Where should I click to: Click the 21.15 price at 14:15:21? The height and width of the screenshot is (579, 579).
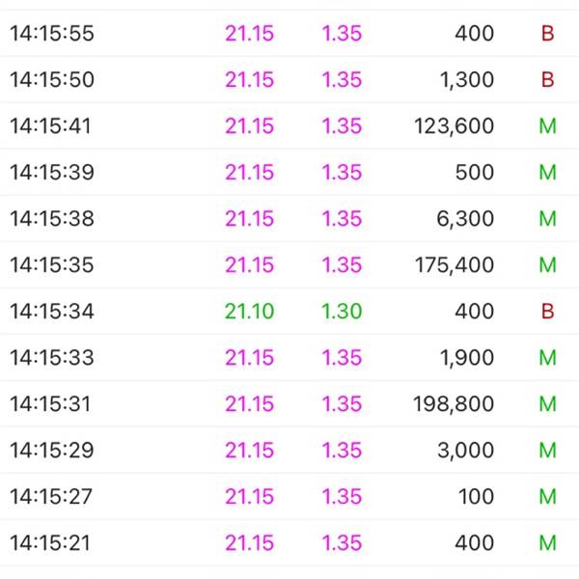[249, 542]
